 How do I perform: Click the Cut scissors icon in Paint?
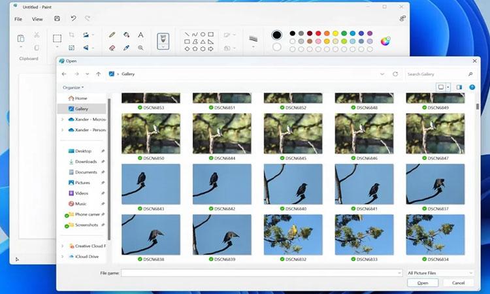point(37,35)
